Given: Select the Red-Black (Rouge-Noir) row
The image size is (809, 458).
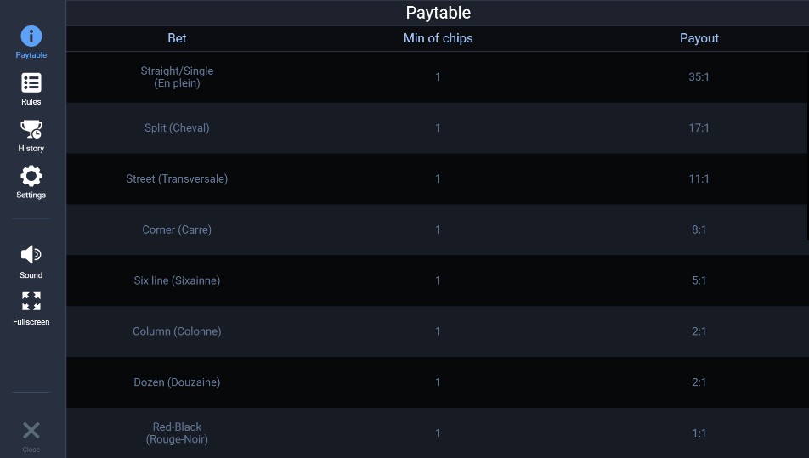Looking at the screenshot, I should [x=177, y=433].
